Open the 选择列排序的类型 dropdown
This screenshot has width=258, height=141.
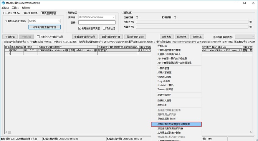(253, 37)
